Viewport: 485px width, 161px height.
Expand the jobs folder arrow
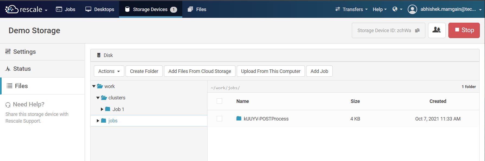tap(98, 120)
